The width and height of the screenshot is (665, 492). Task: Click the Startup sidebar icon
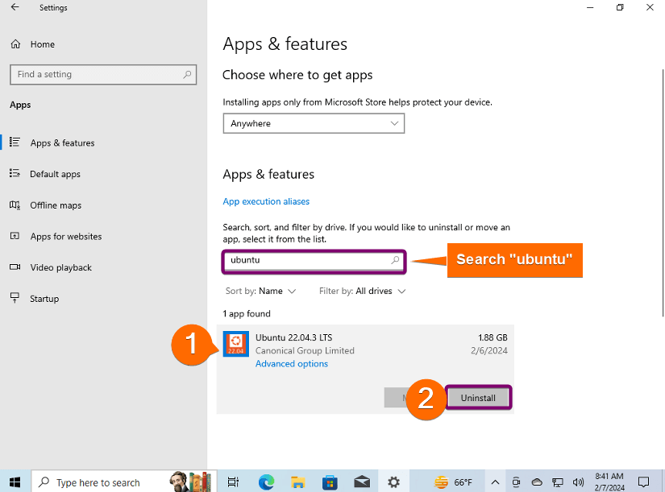(15, 298)
